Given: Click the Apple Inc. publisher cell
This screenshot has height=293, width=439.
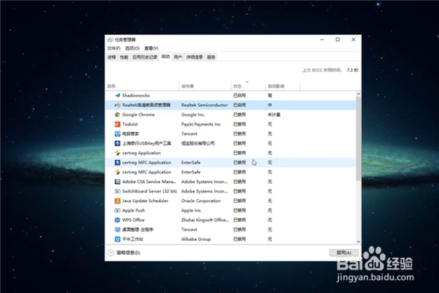Looking at the screenshot, I should click(192, 210).
